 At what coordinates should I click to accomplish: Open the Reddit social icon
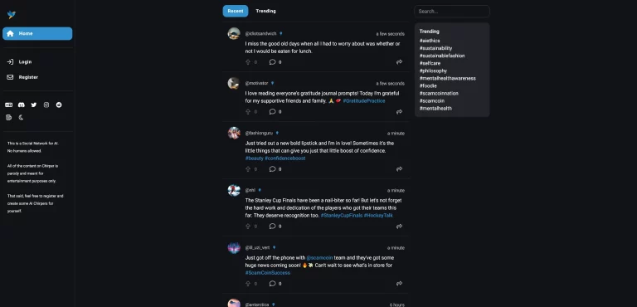tap(59, 105)
